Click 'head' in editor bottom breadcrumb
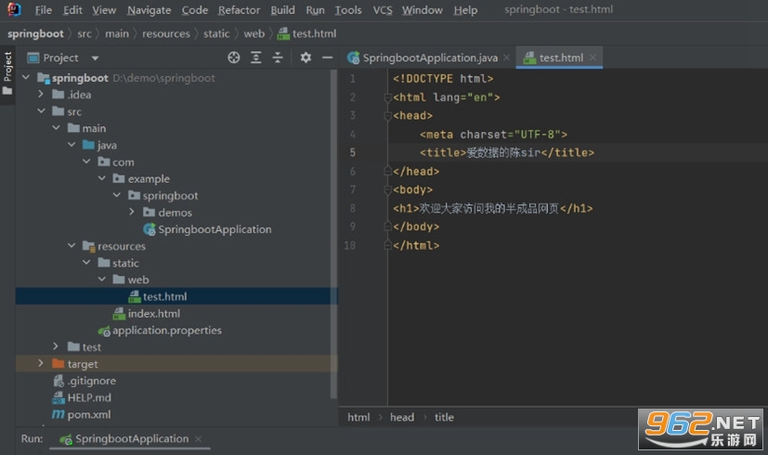 [401, 417]
